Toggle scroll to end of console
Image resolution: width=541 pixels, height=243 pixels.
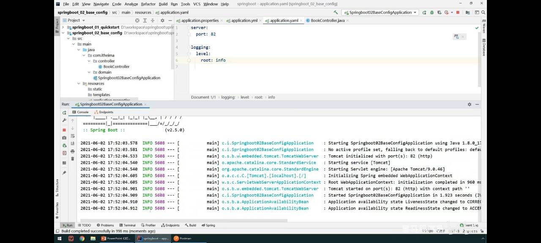(72, 143)
